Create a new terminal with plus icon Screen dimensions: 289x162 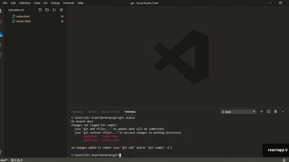click(x=261, y=112)
